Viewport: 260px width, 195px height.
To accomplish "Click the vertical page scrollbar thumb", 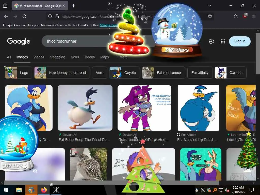I will coord(258,54).
